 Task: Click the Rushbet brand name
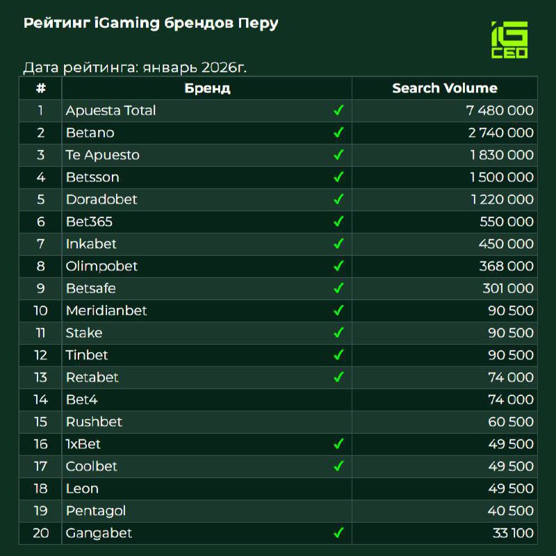click(94, 422)
